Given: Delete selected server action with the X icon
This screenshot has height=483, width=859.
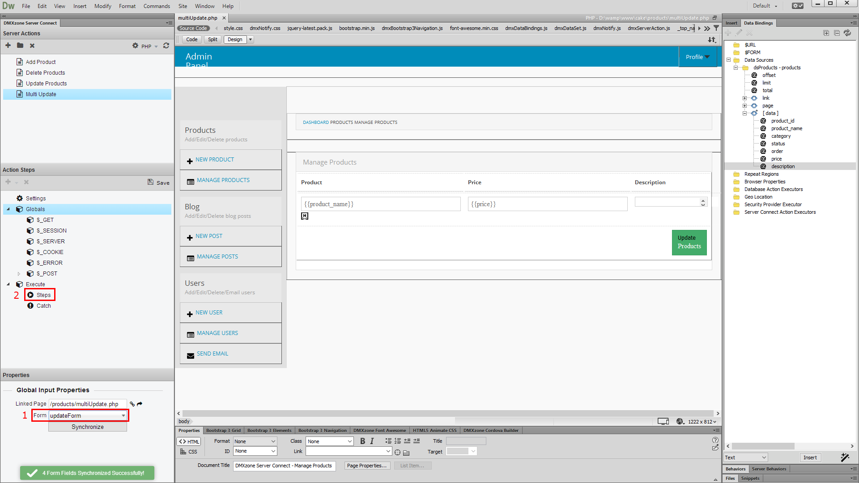Looking at the screenshot, I should tap(32, 46).
